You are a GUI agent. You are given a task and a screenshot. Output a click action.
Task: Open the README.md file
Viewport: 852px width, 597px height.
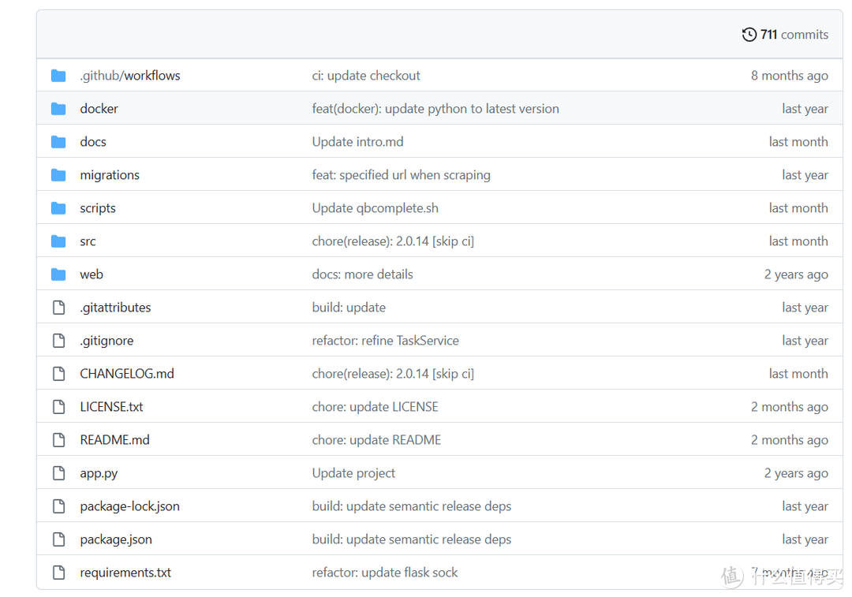114,440
